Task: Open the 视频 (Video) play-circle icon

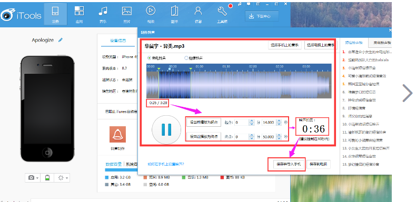Action: click(x=151, y=15)
